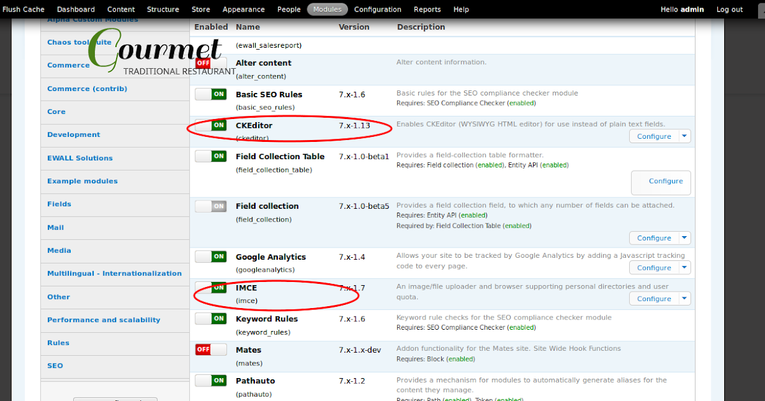Open the Configuration menu
765x401 pixels.
click(x=377, y=9)
